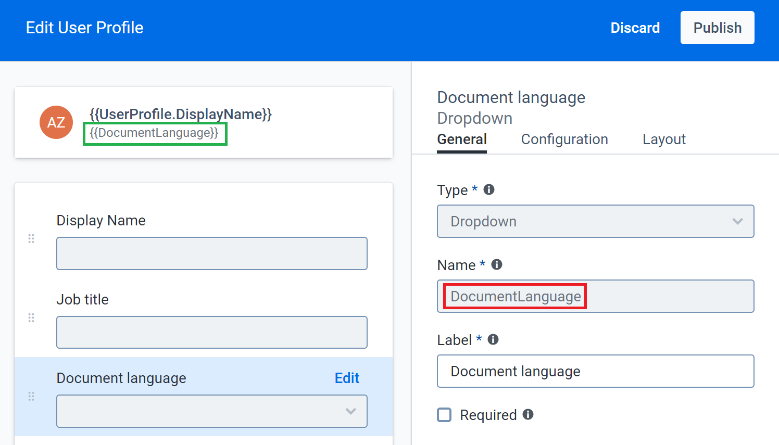This screenshot has height=445, width=779.
Task: Click the info icon next to Type
Action: click(488, 189)
